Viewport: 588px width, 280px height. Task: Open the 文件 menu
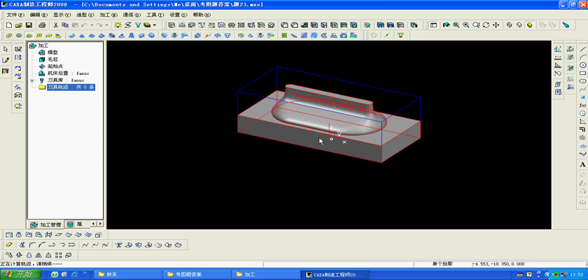pyautogui.click(x=15, y=15)
